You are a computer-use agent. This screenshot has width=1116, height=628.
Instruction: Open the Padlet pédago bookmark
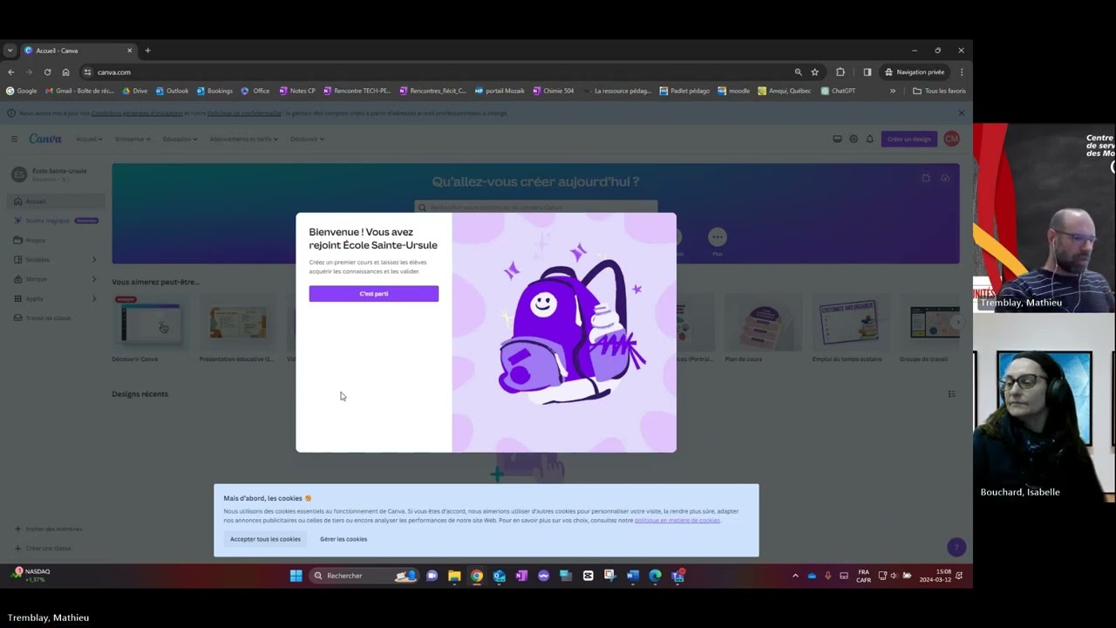[684, 91]
